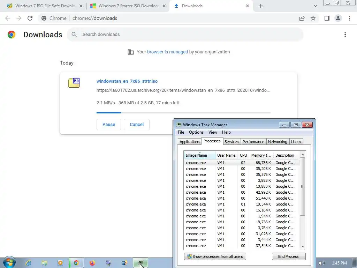The height and width of the screenshot is (268, 357).
Task: Cancel the ISO download
Action: tap(137, 125)
